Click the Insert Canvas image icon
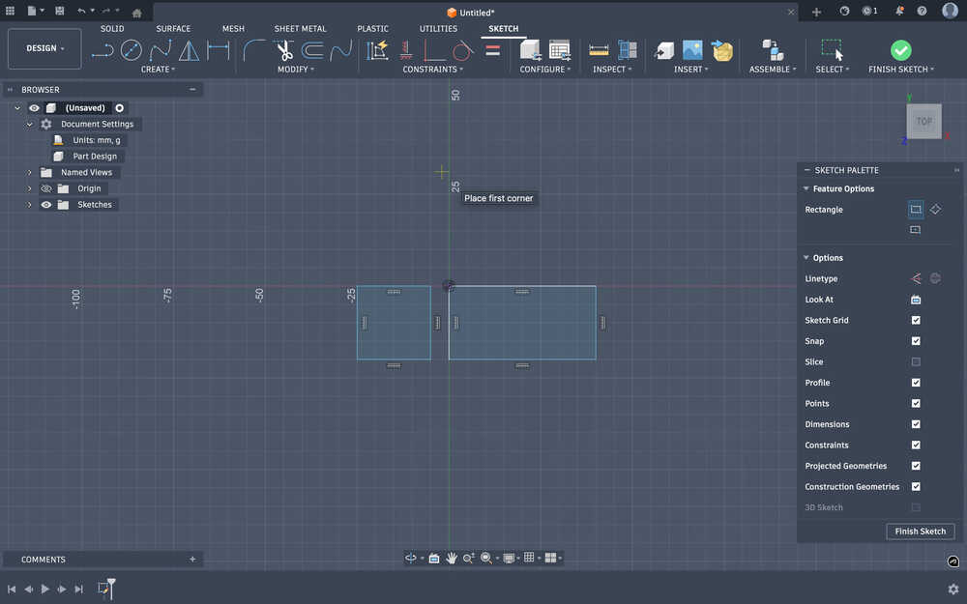This screenshot has height=604, width=967. (692, 50)
